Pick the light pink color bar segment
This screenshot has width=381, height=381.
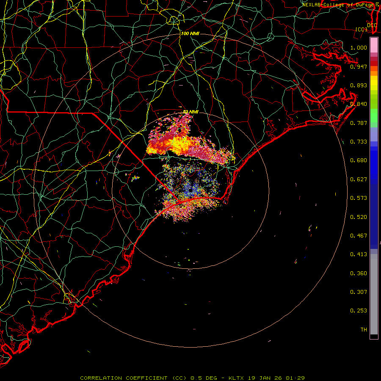click(374, 45)
